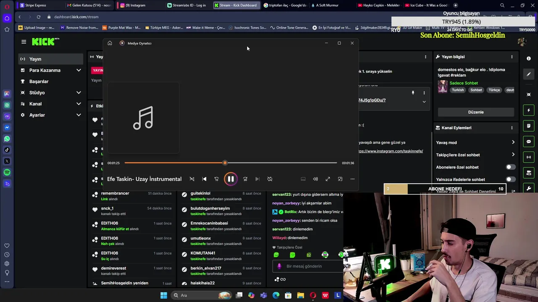Viewport: 538px width, 302px height.
Task: Enable mini player mode
Action: pyautogui.click(x=340, y=179)
